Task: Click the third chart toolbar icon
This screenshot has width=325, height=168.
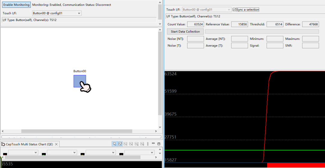Action: click(x=125, y=144)
